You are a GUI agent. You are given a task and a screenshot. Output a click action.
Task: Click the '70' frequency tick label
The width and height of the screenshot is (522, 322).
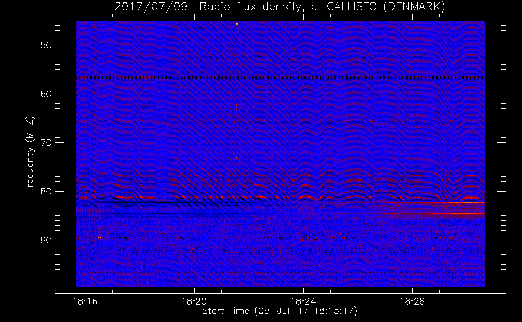(x=46, y=143)
